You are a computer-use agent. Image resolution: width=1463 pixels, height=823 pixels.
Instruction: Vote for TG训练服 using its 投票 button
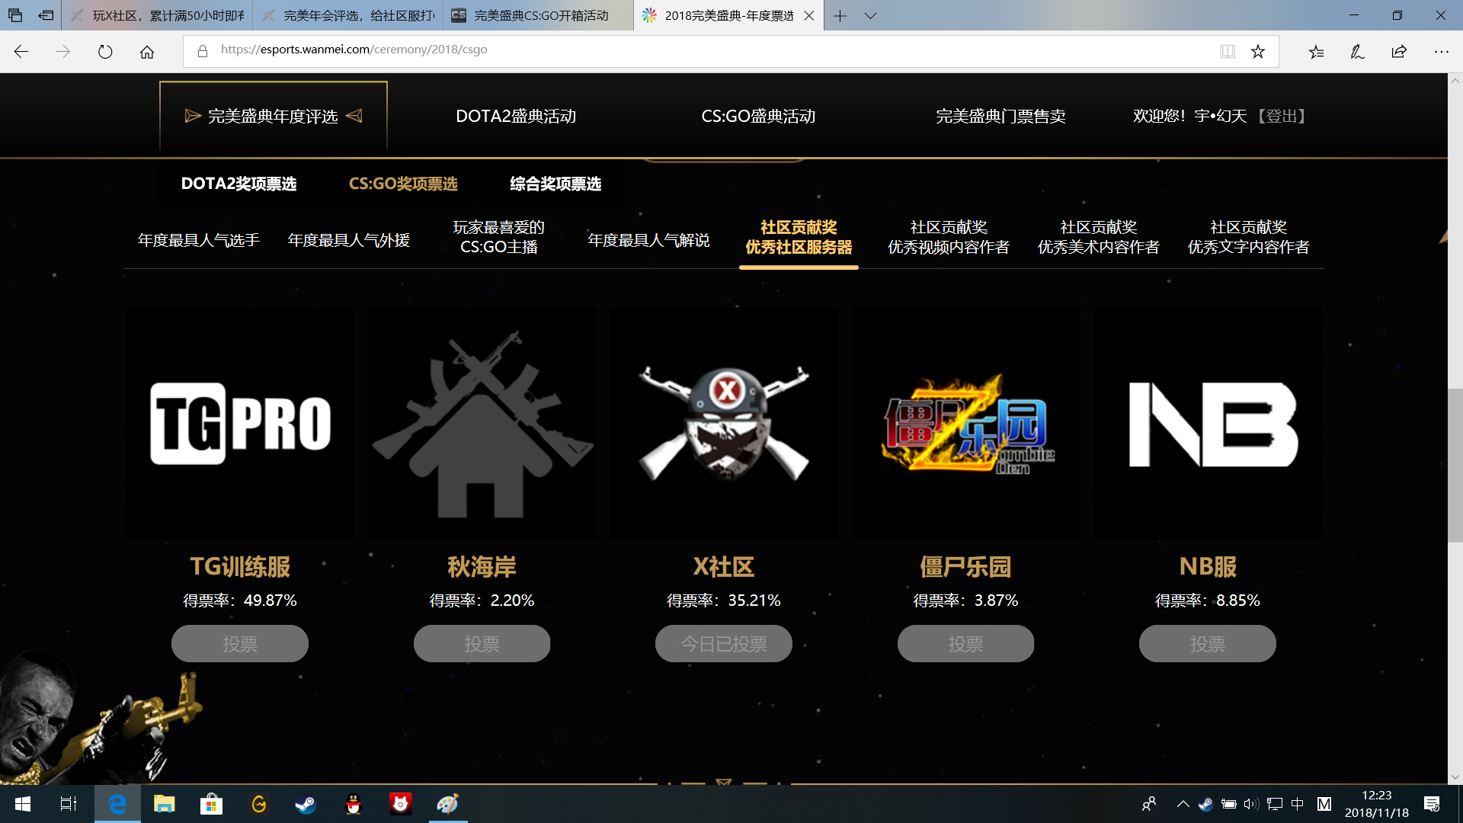coord(239,643)
